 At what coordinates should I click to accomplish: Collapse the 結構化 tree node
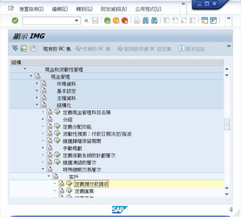[x=37, y=105]
